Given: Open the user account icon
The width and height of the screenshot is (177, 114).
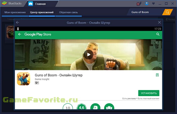Looking at the screenshot, I should (147, 4).
